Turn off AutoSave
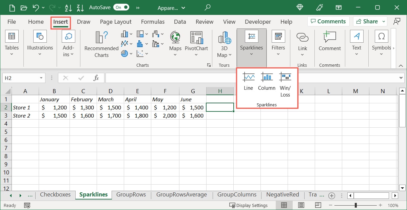 click(x=121, y=7)
